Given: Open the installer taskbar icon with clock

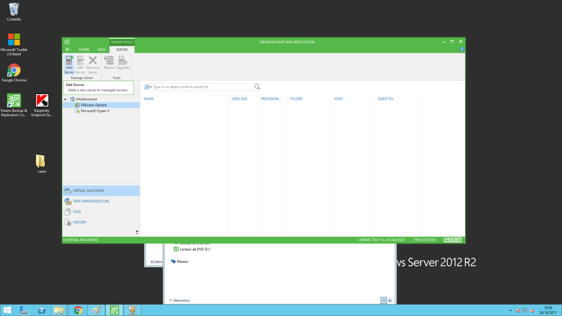Looking at the screenshot, I should click(x=132, y=310).
